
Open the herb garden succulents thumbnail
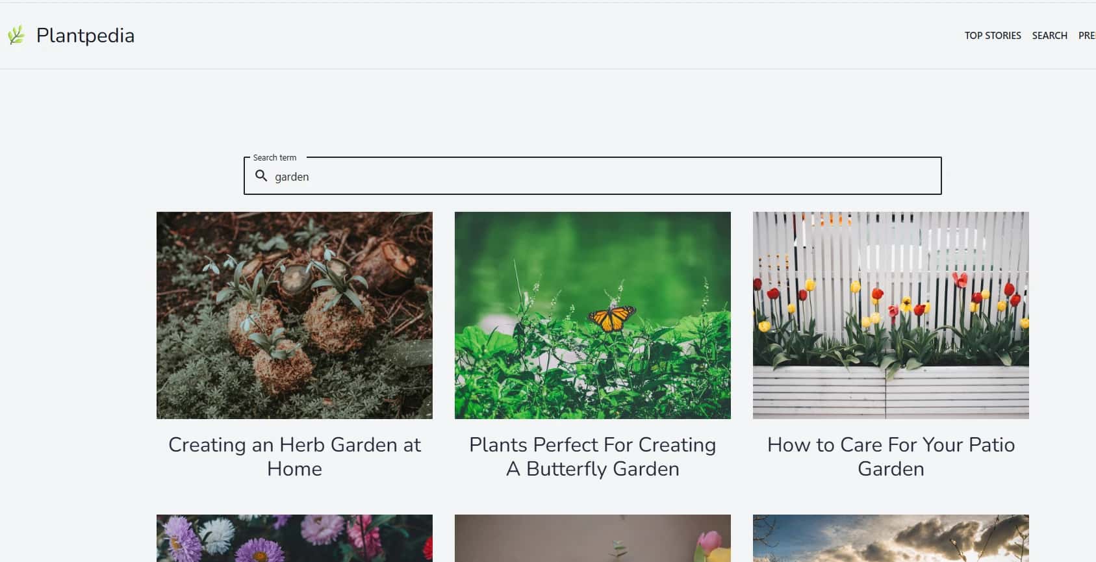point(294,315)
